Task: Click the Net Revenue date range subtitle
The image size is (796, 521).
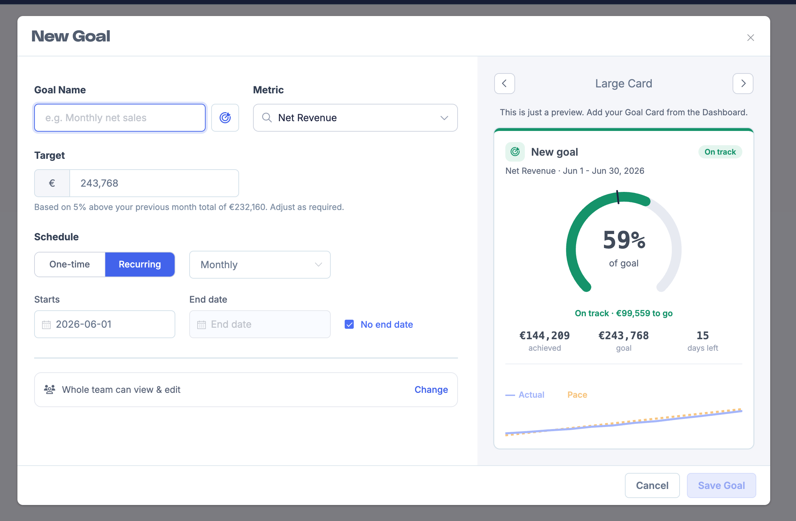Action: pyautogui.click(x=575, y=171)
